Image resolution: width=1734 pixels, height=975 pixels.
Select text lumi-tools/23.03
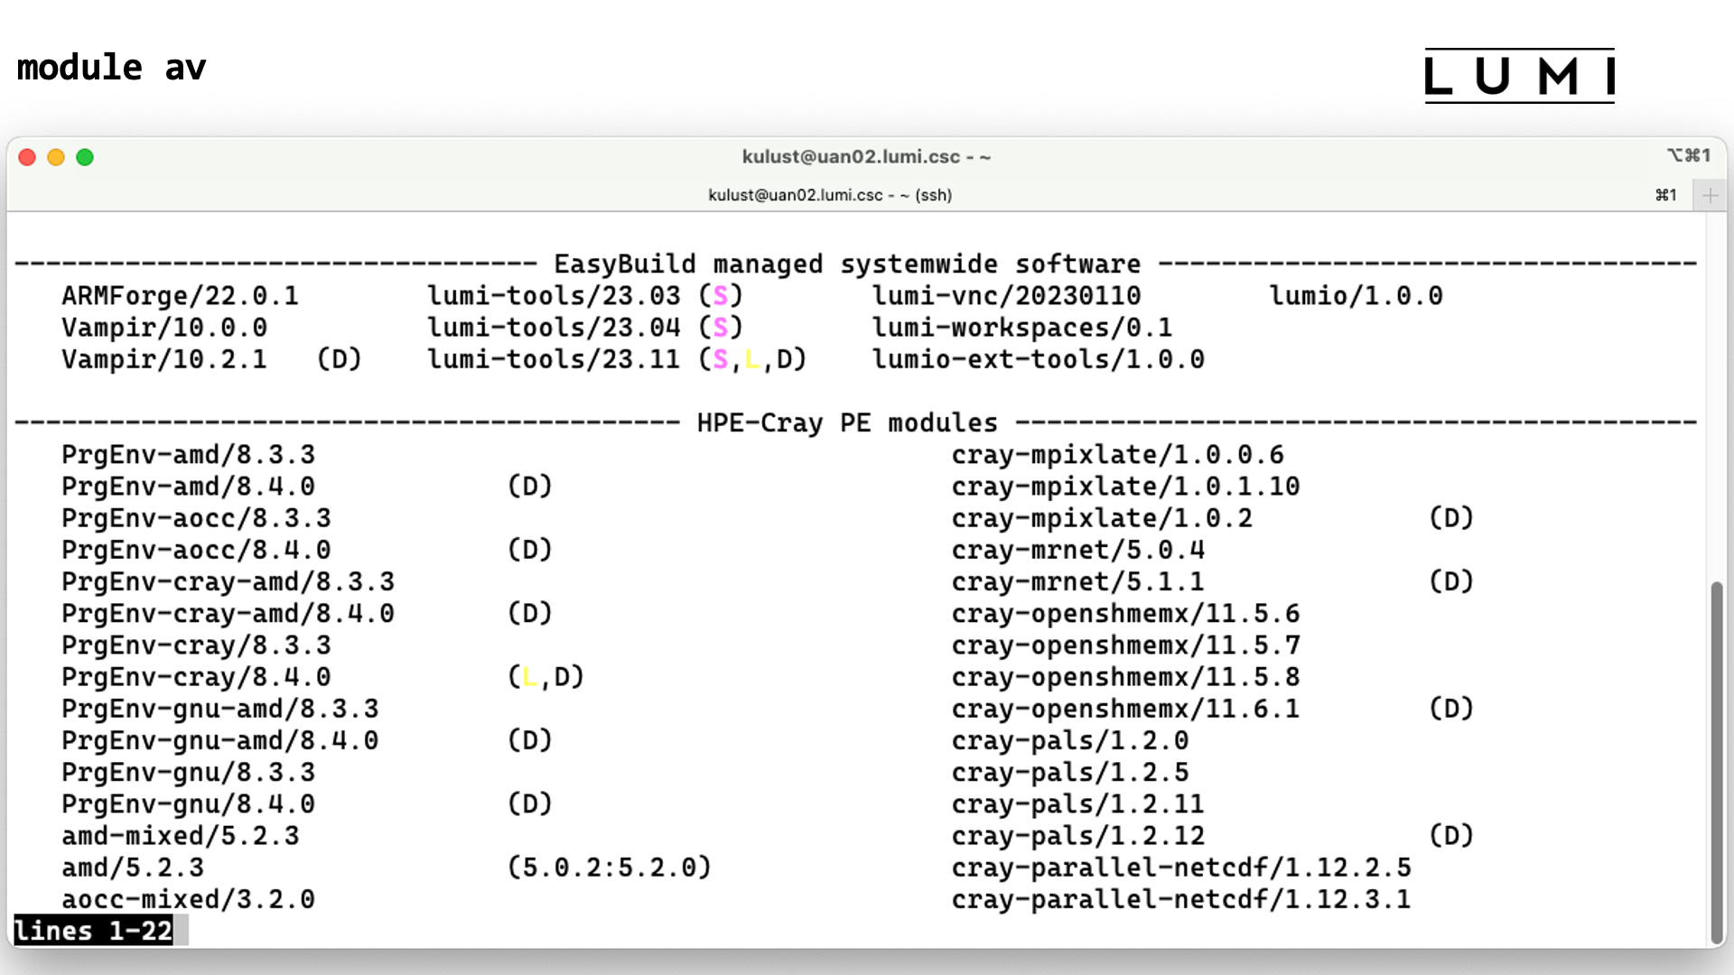(x=554, y=296)
